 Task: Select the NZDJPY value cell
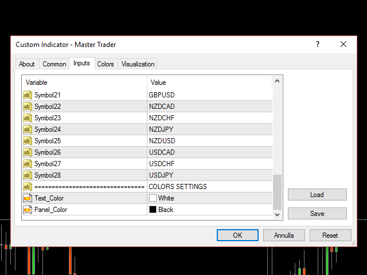(x=210, y=129)
